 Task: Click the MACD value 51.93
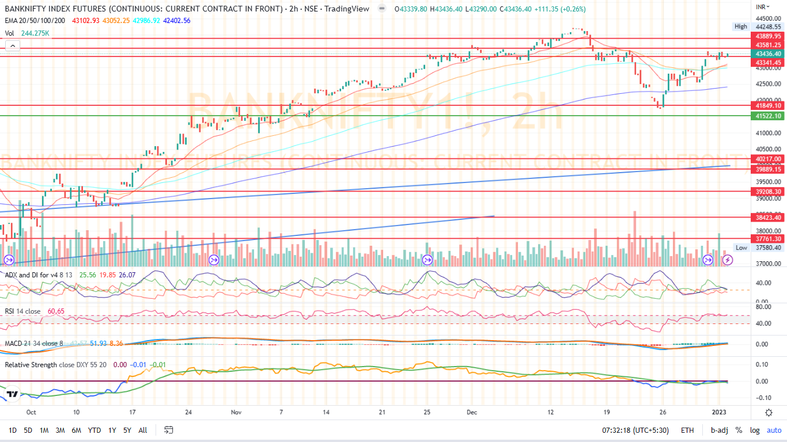pyautogui.click(x=98, y=344)
